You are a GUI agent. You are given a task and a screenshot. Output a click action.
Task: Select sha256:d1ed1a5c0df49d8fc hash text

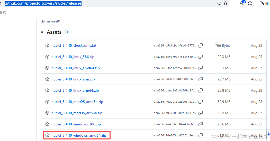[x=175, y=90]
